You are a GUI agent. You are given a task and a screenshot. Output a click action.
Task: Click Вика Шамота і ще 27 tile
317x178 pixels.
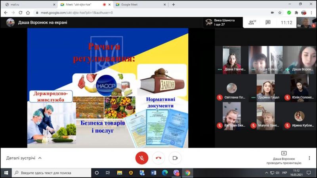click(223, 22)
